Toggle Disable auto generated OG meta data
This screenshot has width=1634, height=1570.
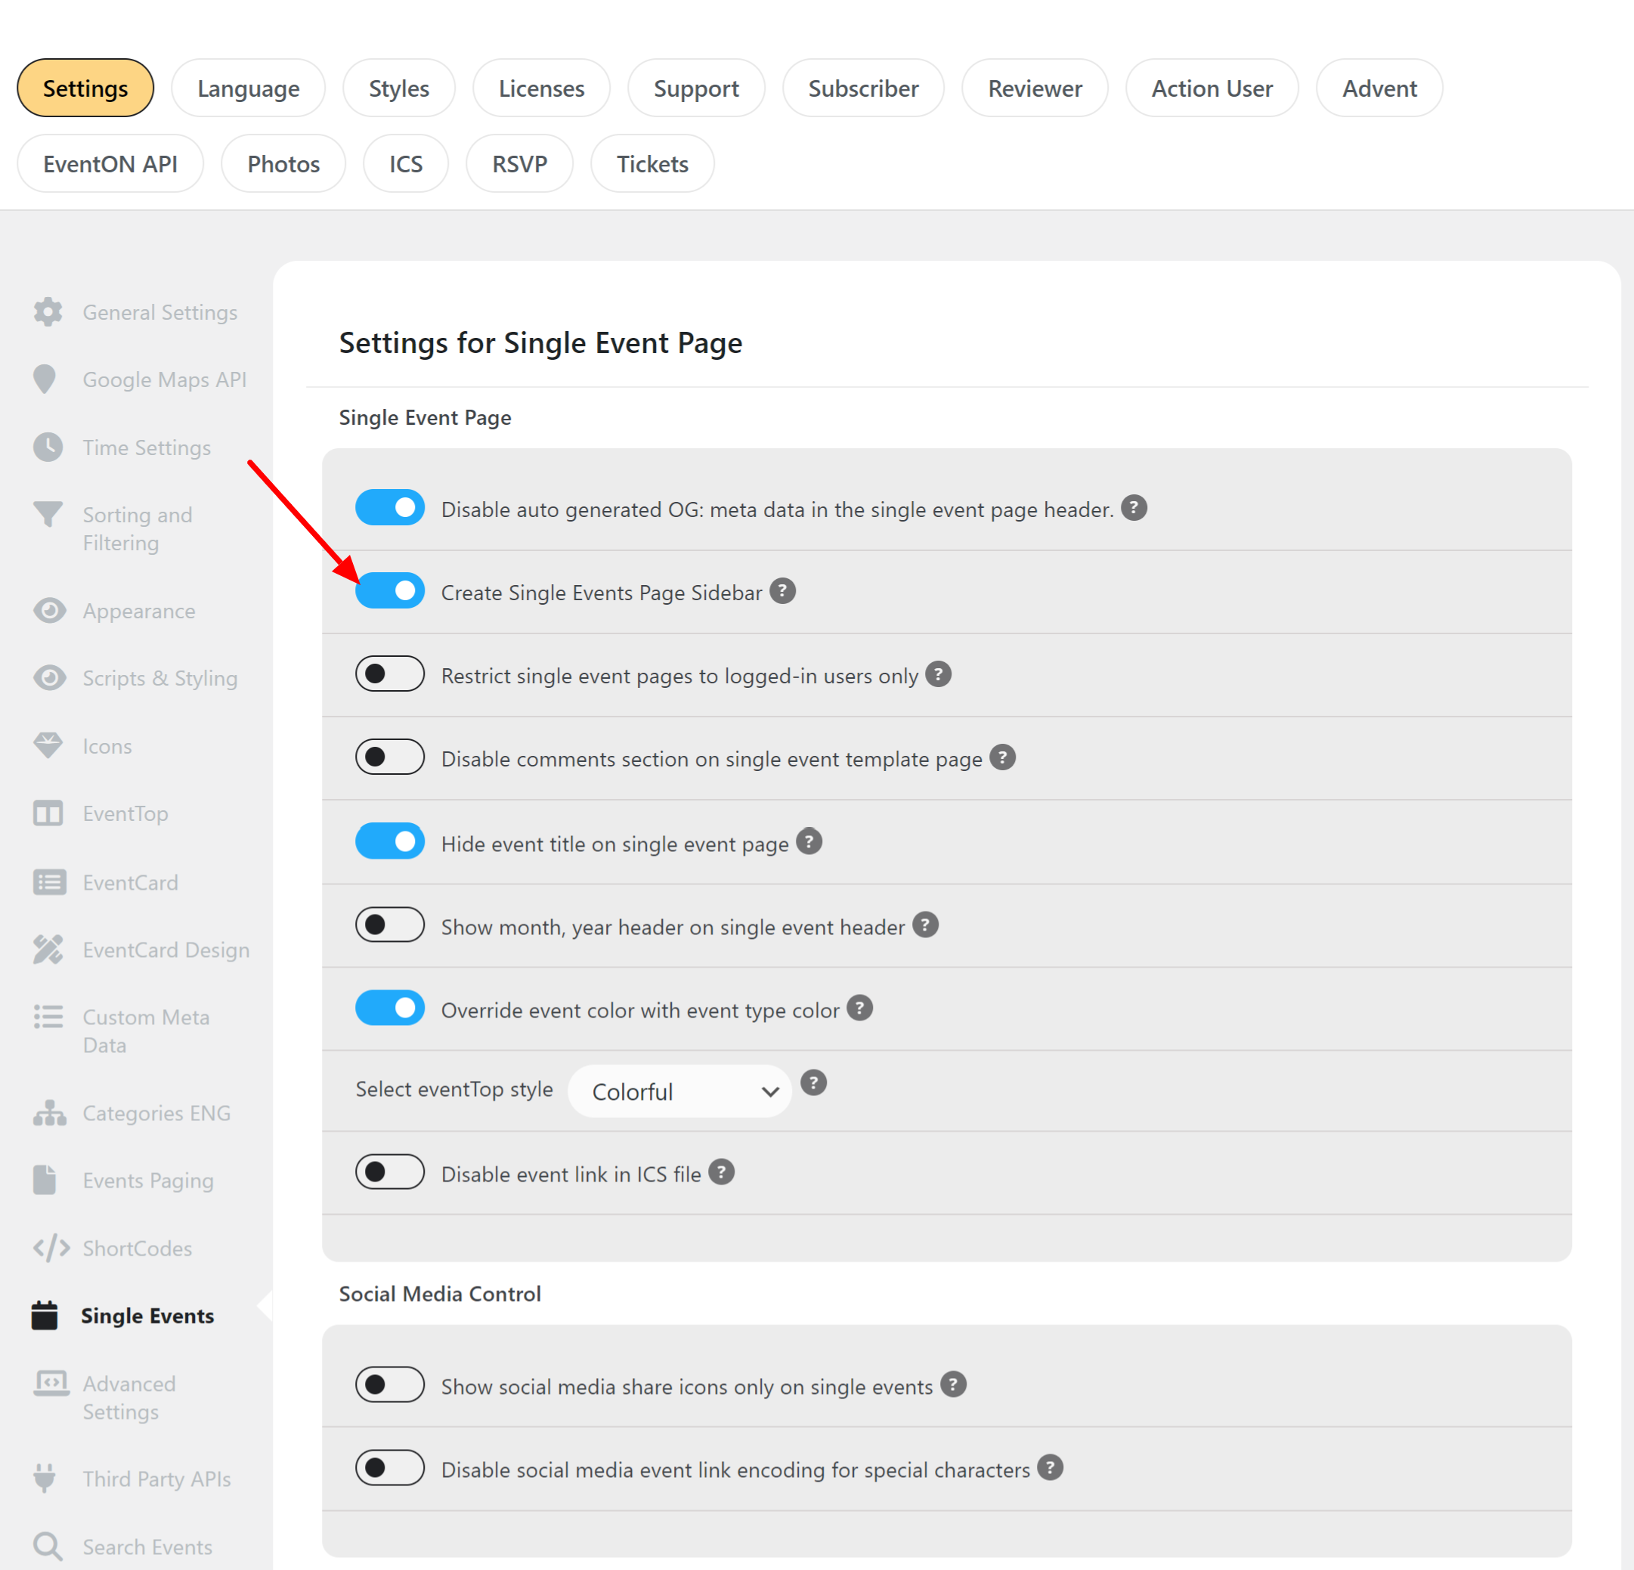click(x=390, y=508)
